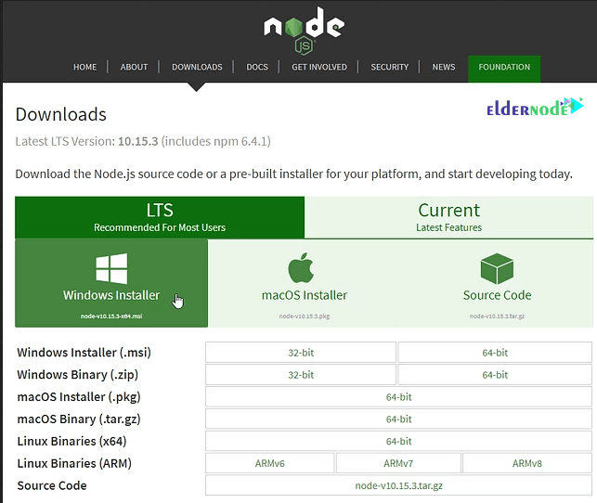The height and width of the screenshot is (503, 597).
Task: Click the macOS Installer label
Action: pos(305,295)
